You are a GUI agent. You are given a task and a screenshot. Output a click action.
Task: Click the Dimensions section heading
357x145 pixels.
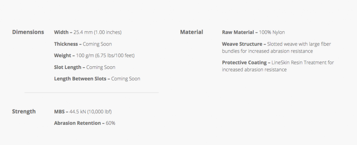[x=28, y=32]
